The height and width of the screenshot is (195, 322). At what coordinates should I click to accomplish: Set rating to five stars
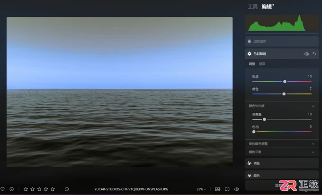coord(53,189)
